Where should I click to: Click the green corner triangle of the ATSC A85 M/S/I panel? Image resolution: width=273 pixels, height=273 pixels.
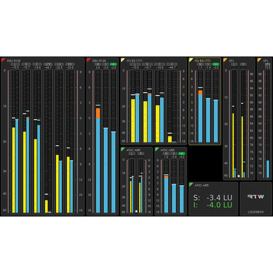(157, 149)
